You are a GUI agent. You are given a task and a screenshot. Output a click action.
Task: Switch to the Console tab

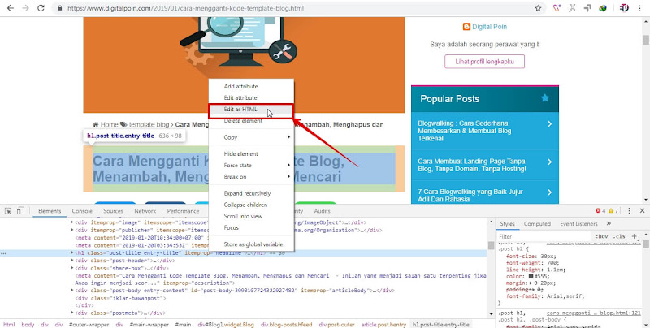82,211
